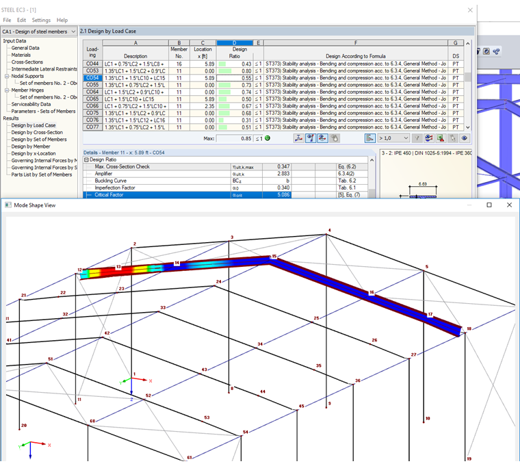Open Design by Set of Members results
The image size is (520, 466).
click(39, 140)
